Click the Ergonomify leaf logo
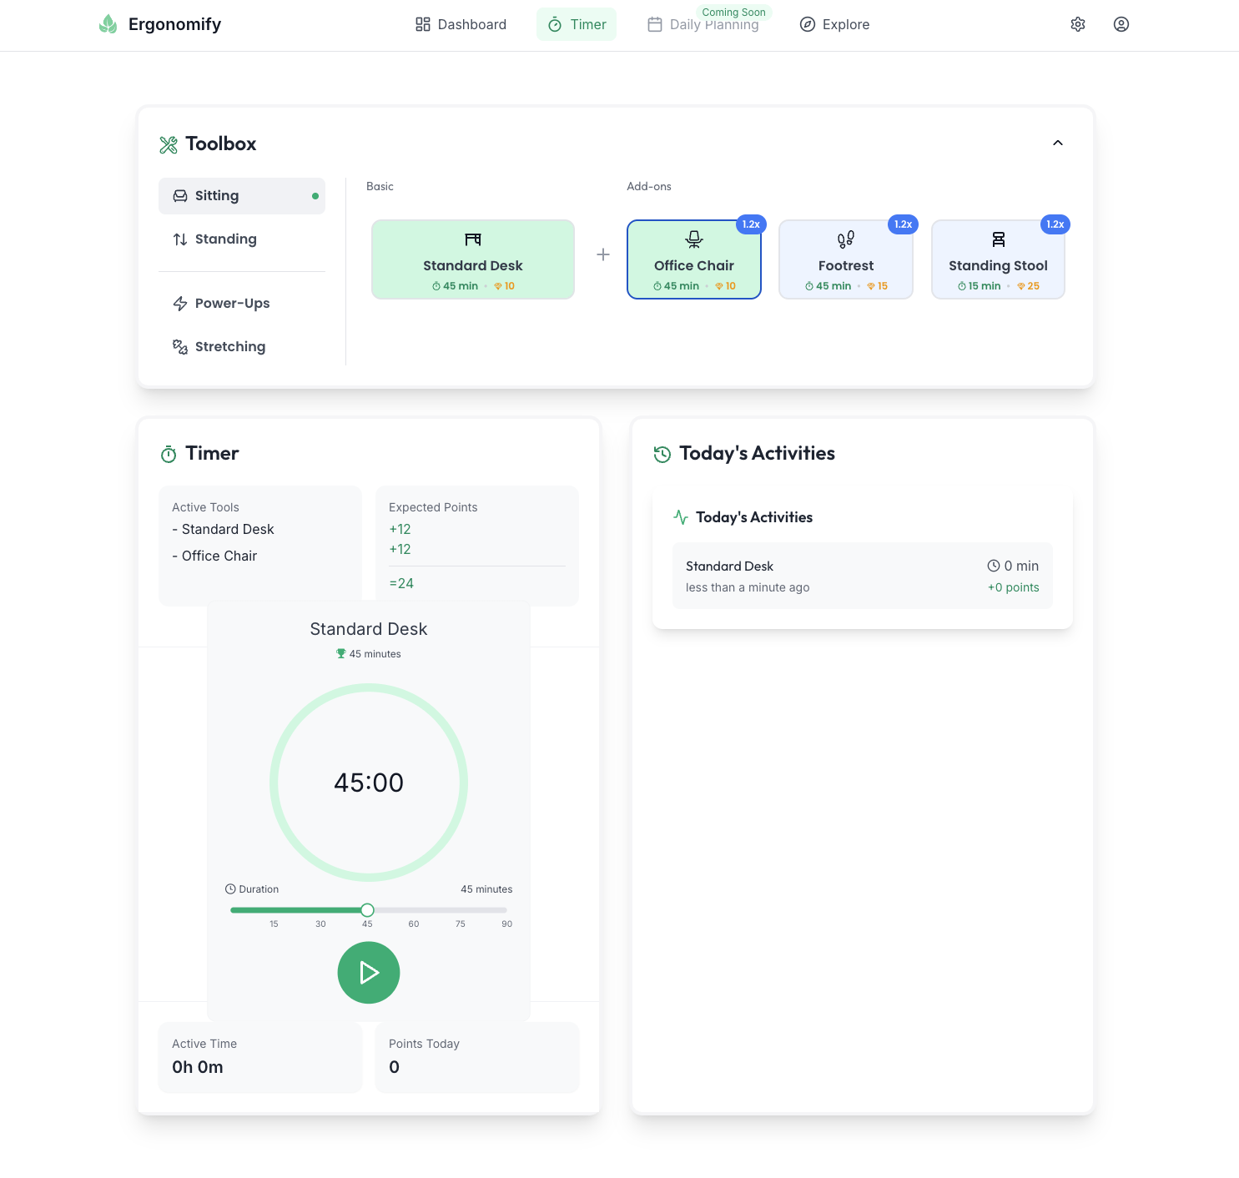Screen dimensions: 1239x1178 [108, 24]
